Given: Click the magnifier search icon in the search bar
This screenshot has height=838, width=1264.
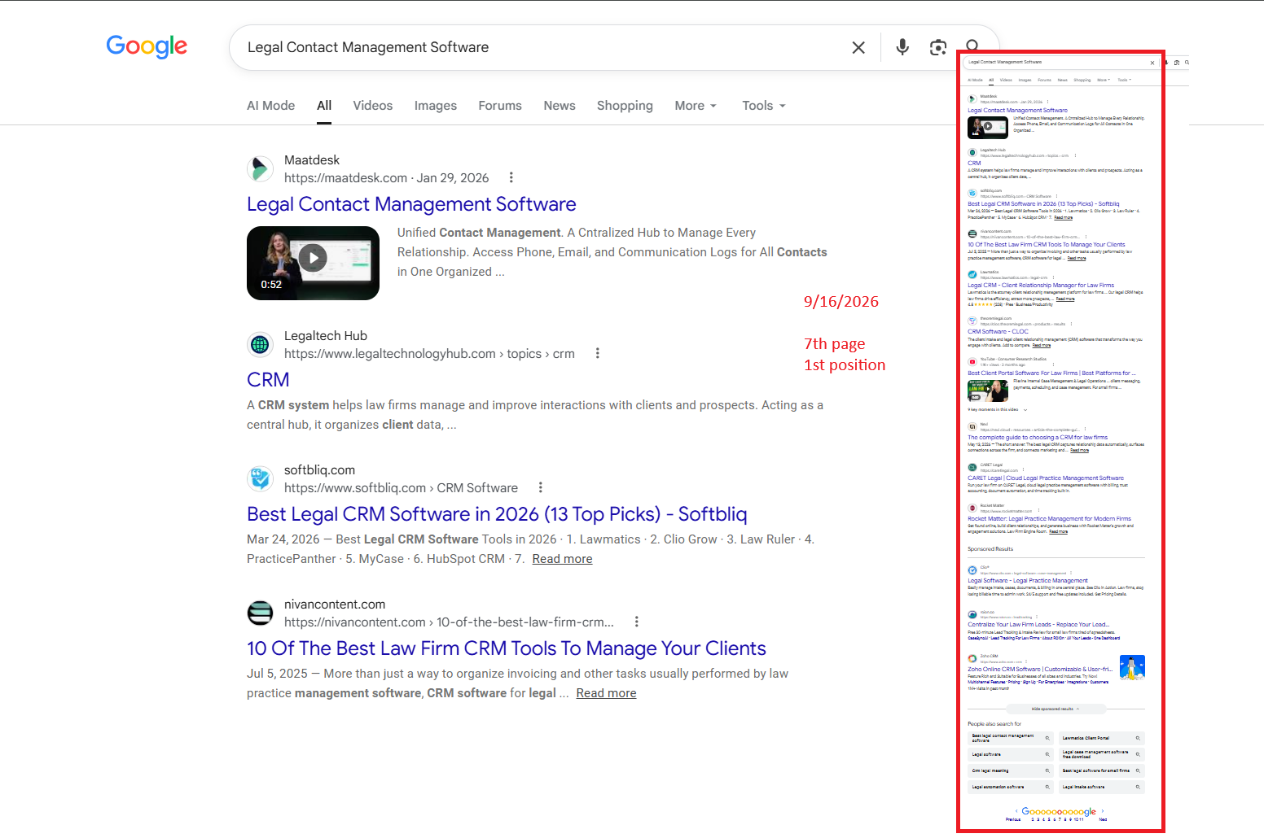Looking at the screenshot, I should 972,46.
